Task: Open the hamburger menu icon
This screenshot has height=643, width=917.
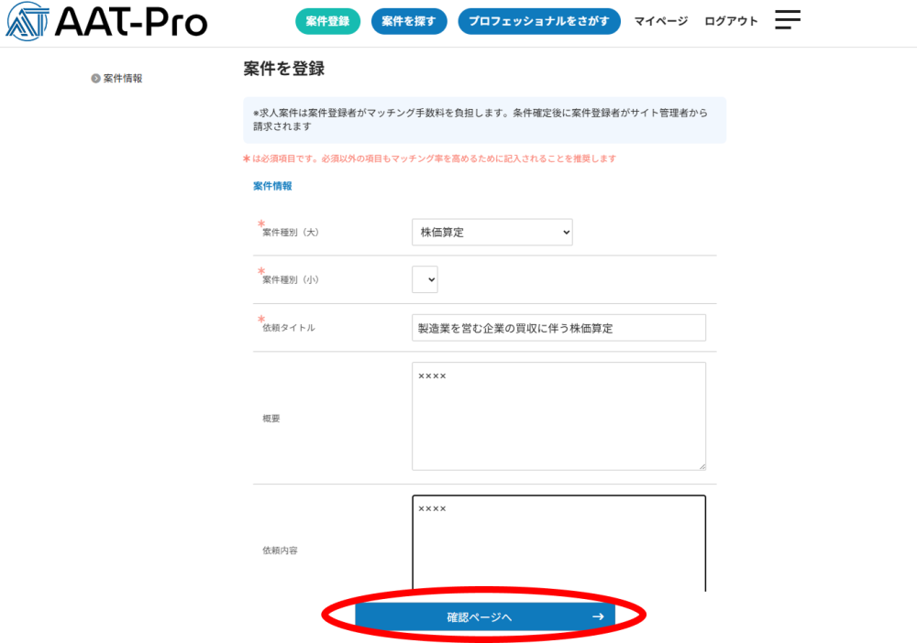Action: point(787,20)
